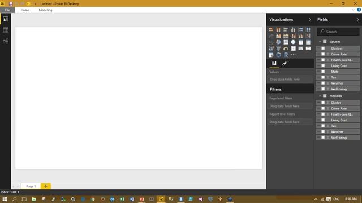This screenshot has width=362, height=203.
Task: Open Task View on the taskbar
Action: (24, 199)
